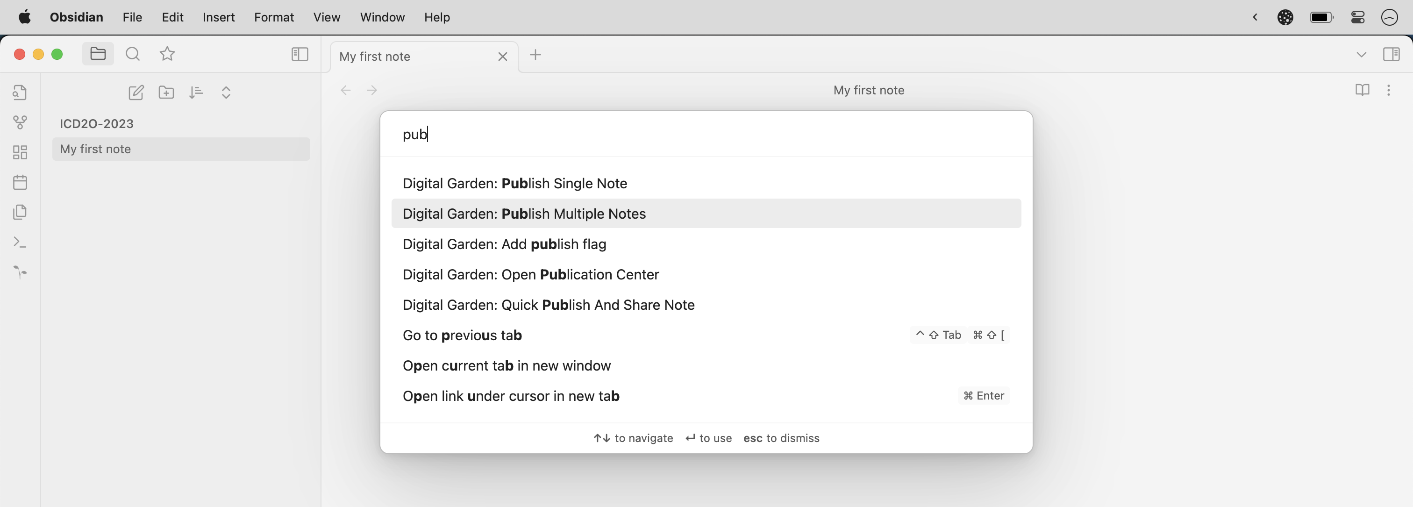Open the Format menu
Screen dimensions: 1413x507
[274, 17]
